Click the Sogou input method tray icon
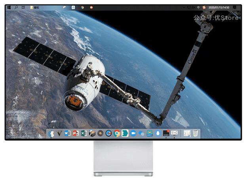The image size is (247, 180). pyautogui.click(x=204, y=7)
